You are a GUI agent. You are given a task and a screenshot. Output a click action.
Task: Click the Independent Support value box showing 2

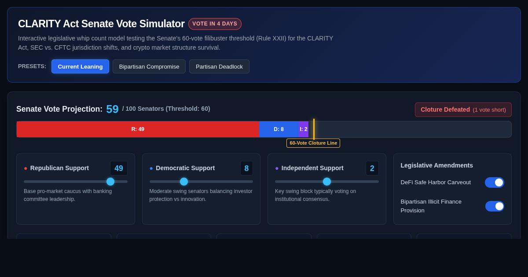tap(372, 168)
